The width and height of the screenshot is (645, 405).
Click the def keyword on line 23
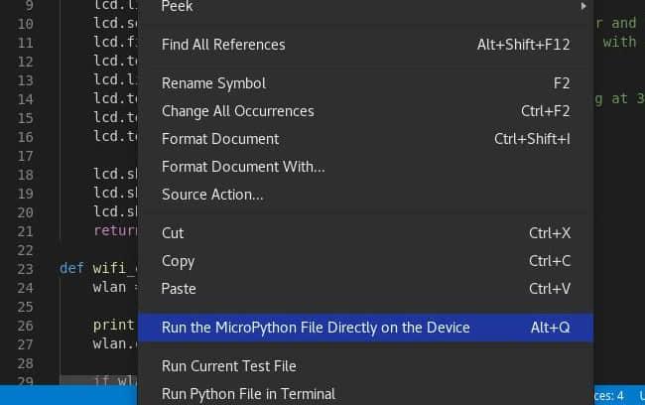70,268
